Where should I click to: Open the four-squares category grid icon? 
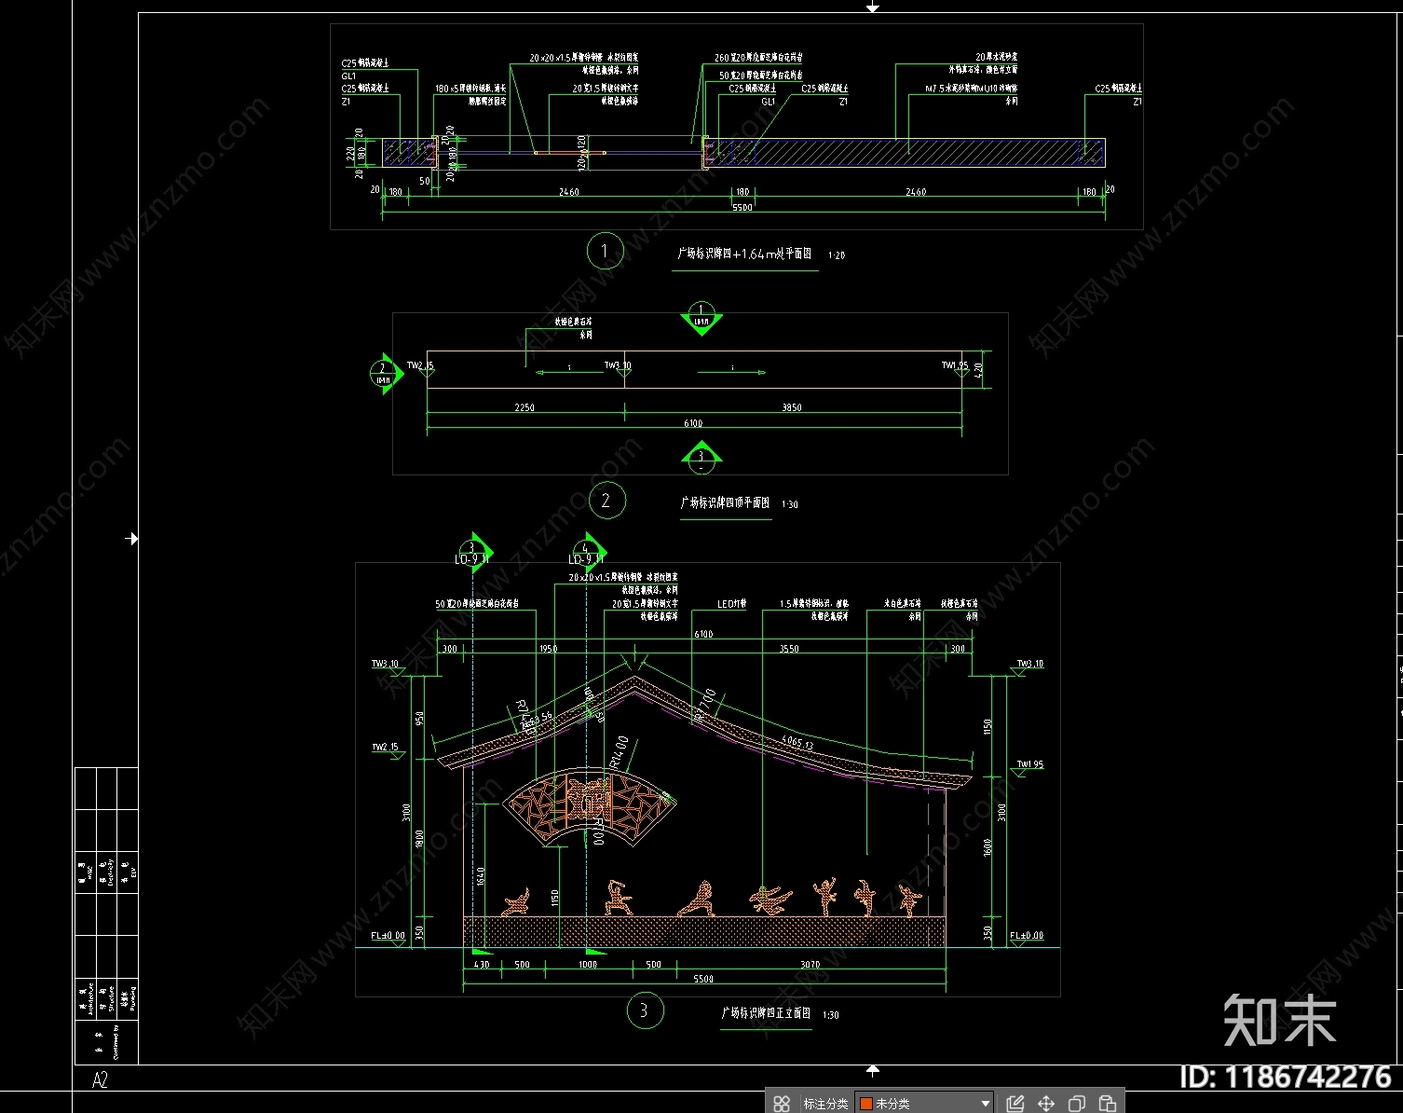click(x=782, y=1104)
